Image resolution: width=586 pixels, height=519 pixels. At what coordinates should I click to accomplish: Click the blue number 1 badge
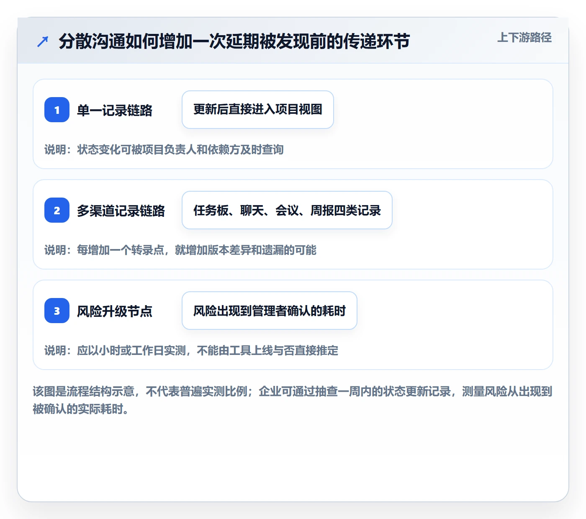coord(57,110)
